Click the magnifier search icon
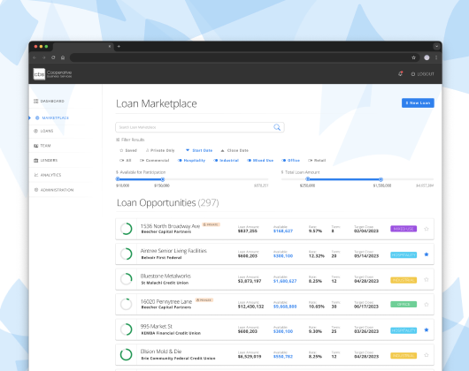Screen dimensions: 469x371 tap(277, 127)
